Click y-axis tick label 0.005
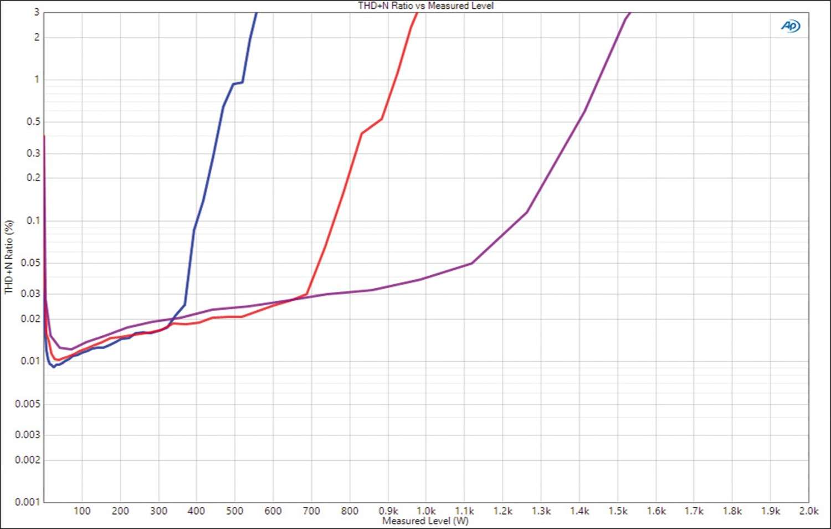831x529 pixels. (28, 403)
